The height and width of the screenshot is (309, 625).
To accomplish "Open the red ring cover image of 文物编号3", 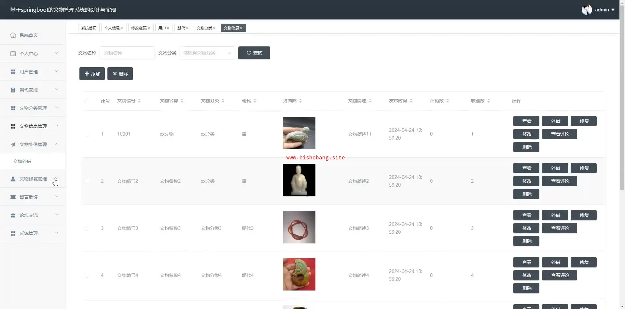I will tap(299, 227).
